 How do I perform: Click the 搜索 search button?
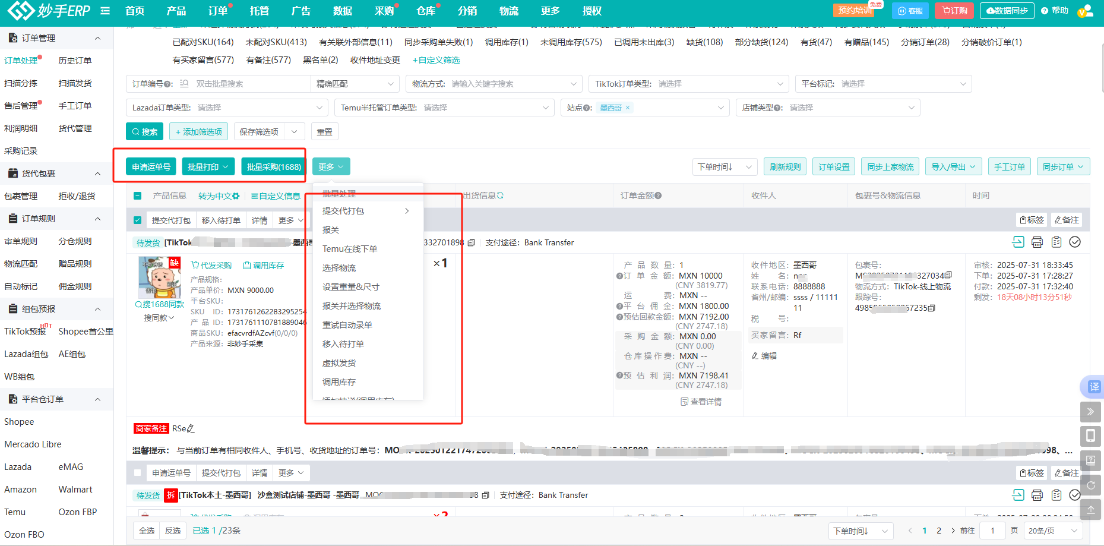[145, 131]
